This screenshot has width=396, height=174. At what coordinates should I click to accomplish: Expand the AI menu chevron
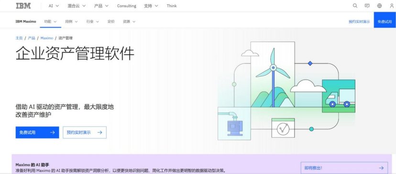point(57,6)
